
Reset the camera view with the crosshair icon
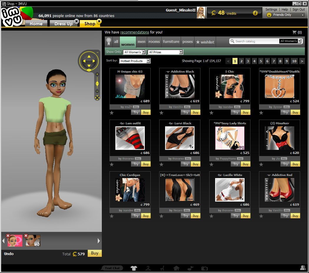click(x=97, y=98)
